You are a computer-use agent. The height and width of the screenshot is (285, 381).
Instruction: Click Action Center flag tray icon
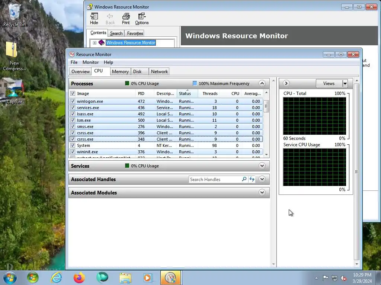325,278
